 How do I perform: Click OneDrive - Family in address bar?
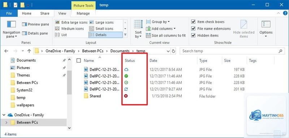click(60, 51)
